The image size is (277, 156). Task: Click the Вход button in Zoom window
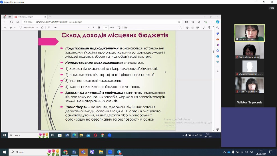click(x=272, y=8)
